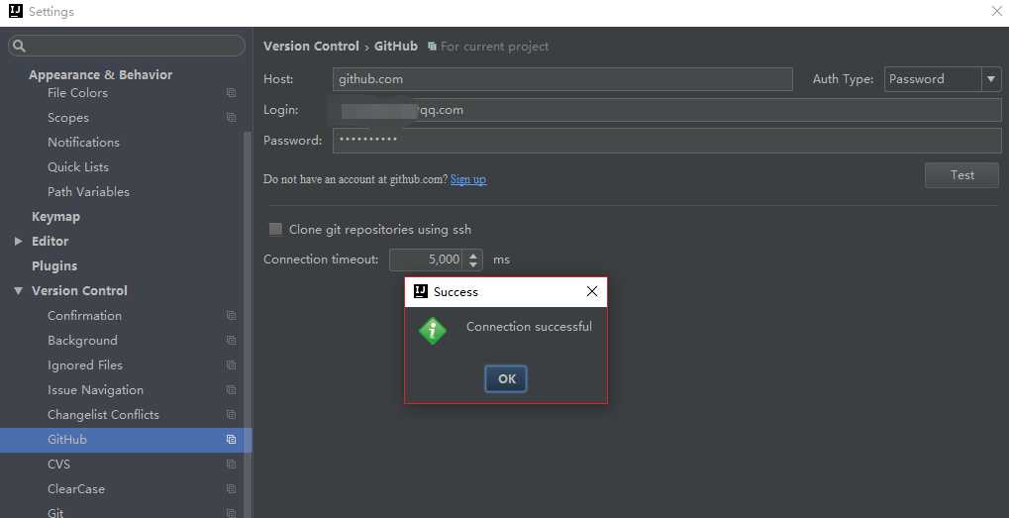Image resolution: width=1009 pixels, height=518 pixels.
Task: Open Path Variables settings page
Action: click(88, 192)
